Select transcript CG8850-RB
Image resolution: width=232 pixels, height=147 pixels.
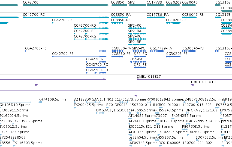(x=117, y=23)
